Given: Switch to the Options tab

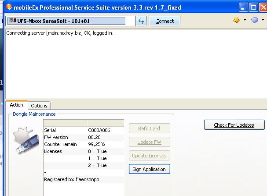Looking at the screenshot, I should (39, 106).
